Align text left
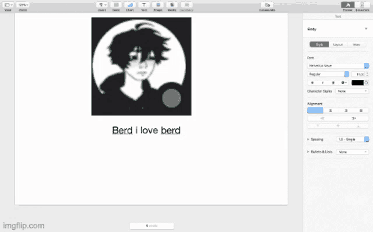373x232 pixels. pos(315,110)
